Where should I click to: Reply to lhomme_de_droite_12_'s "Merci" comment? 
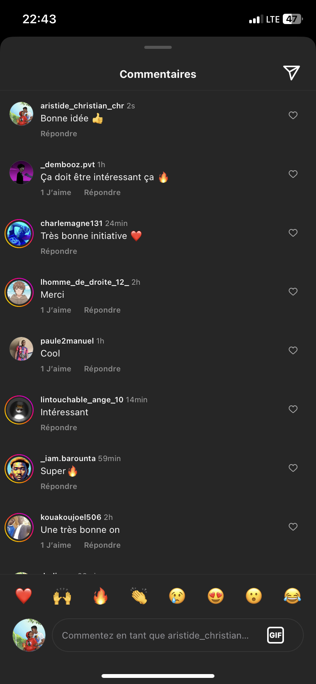tap(102, 310)
